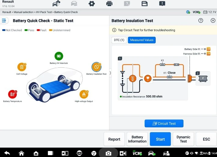Click the Undetermined legend entry
Viewport: 217px width, 157px height.
60,30
